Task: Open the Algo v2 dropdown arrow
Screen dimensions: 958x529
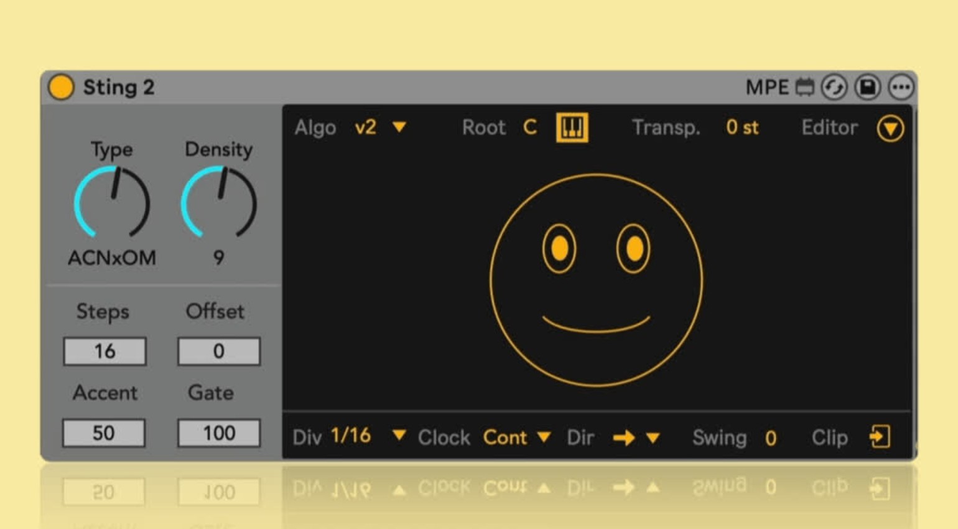Action: click(399, 127)
